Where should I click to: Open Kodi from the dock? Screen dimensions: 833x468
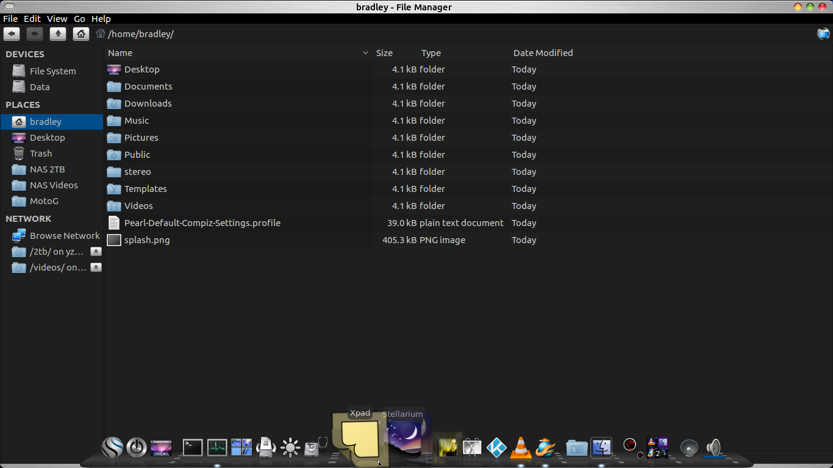(x=496, y=448)
